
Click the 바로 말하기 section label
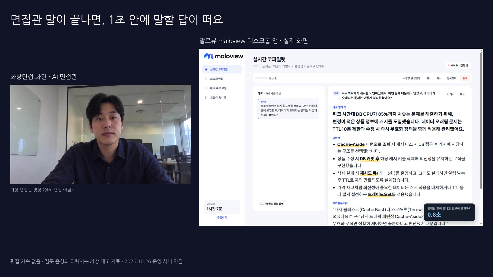[339, 107]
